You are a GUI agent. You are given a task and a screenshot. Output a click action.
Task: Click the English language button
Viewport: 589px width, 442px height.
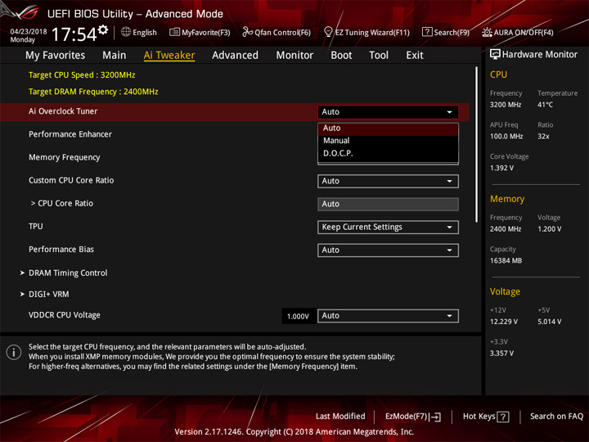[145, 33]
